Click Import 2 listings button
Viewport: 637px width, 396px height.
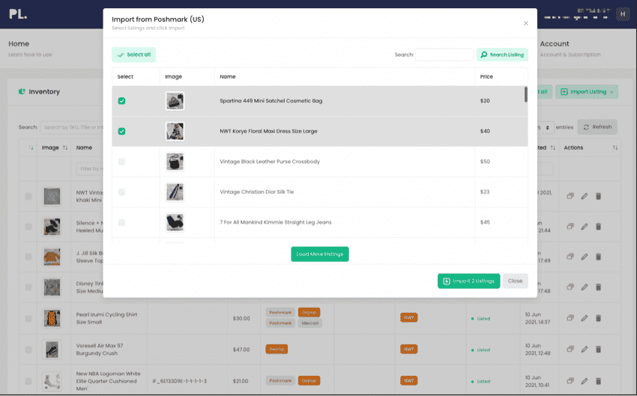pyautogui.click(x=469, y=281)
